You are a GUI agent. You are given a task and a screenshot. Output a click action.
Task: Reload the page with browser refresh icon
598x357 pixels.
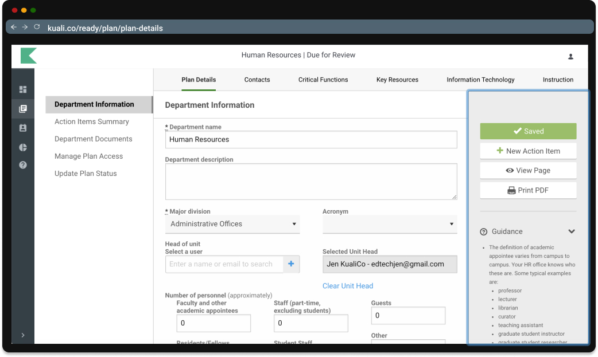37,27
